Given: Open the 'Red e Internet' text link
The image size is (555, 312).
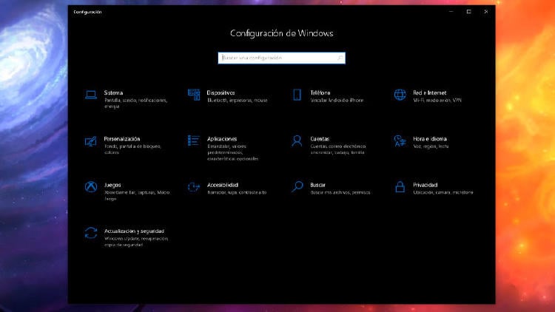Looking at the screenshot, I should click(430, 93).
